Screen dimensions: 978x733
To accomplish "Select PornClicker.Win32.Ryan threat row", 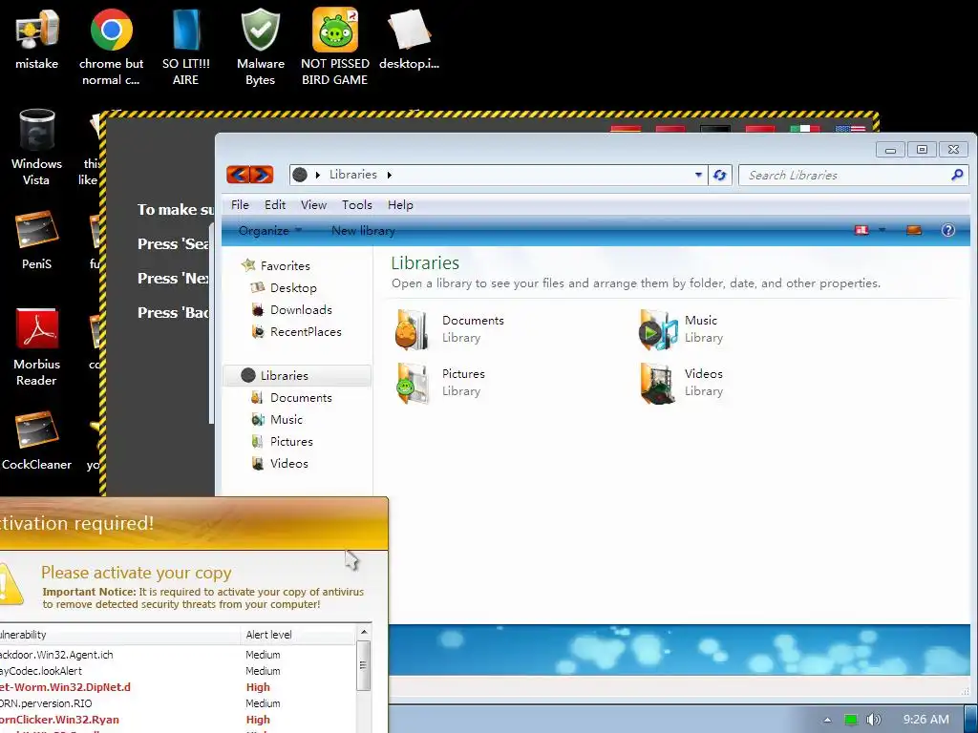I will point(178,720).
